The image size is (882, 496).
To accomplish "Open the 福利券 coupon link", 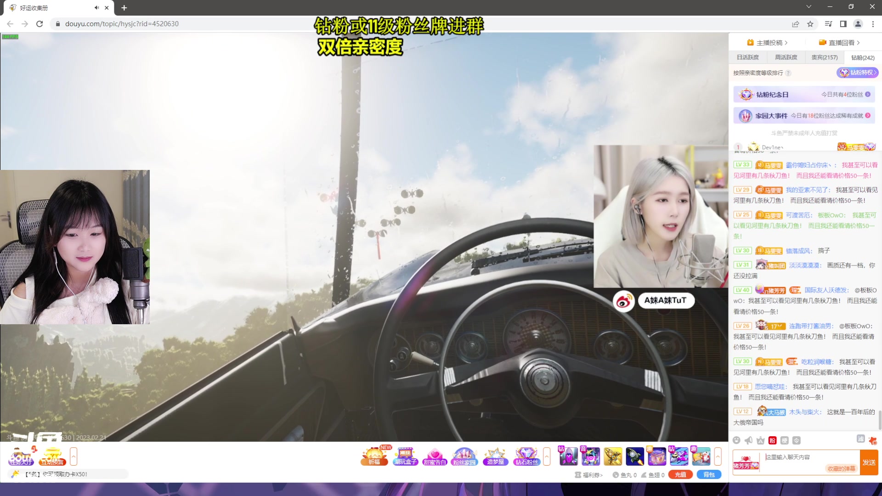I will click(x=589, y=475).
